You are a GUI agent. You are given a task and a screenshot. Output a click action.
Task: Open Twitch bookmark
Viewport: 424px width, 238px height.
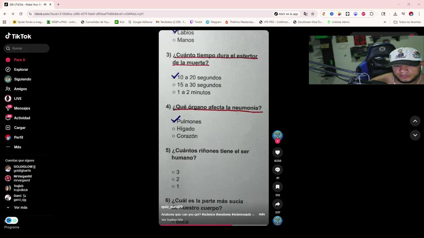pyautogui.click(x=196, y=22)
